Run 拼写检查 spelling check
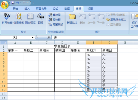Viewport: 138px width, 100px height. (7, 19)
